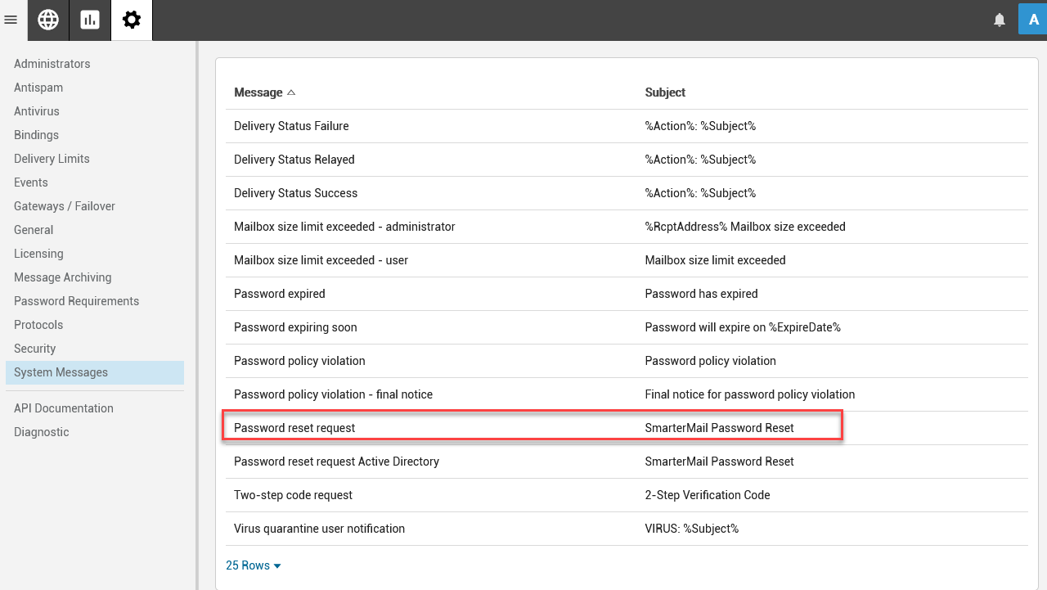Open Message Archiving settings
Screen dimensions: 1047x590
[63, 277]
